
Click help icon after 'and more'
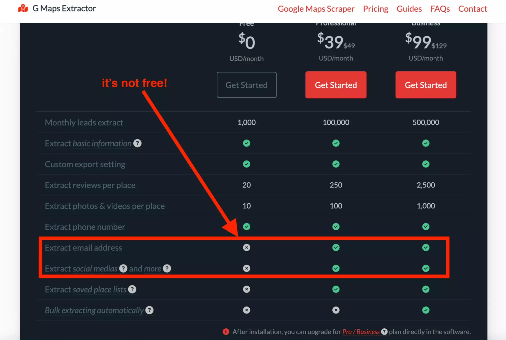click(167, 268)
